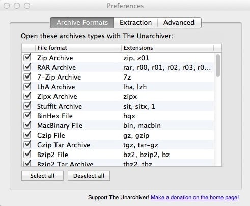Screen dimensions: 250x206
Task: Uncheck the LhA Archive checkbox
Action: pyautogui.click(x=27, y=87)
